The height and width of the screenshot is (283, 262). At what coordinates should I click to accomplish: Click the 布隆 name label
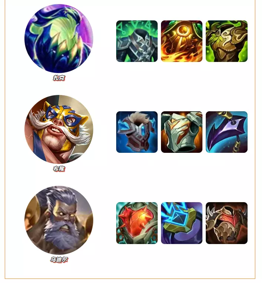59,169
